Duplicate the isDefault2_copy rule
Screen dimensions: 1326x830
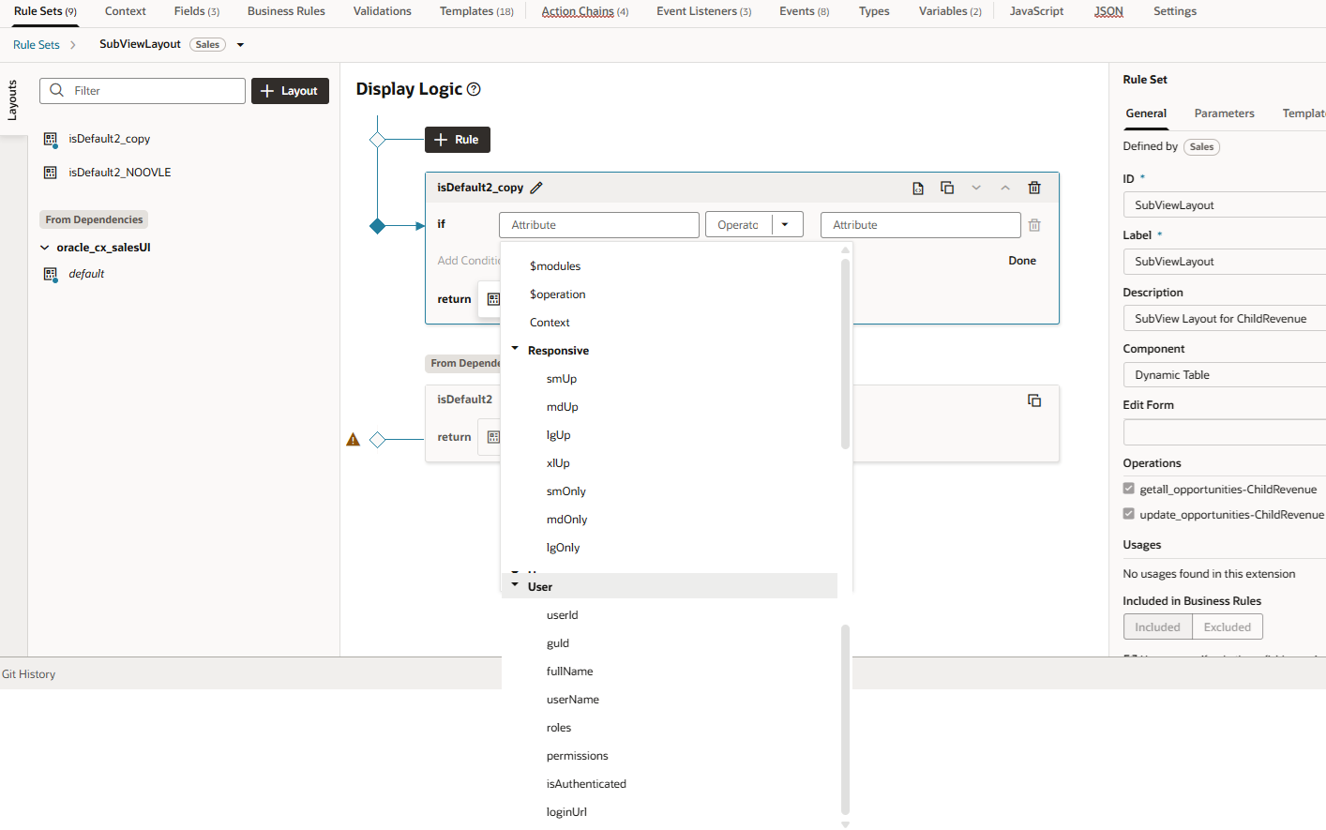coord(947,188)
